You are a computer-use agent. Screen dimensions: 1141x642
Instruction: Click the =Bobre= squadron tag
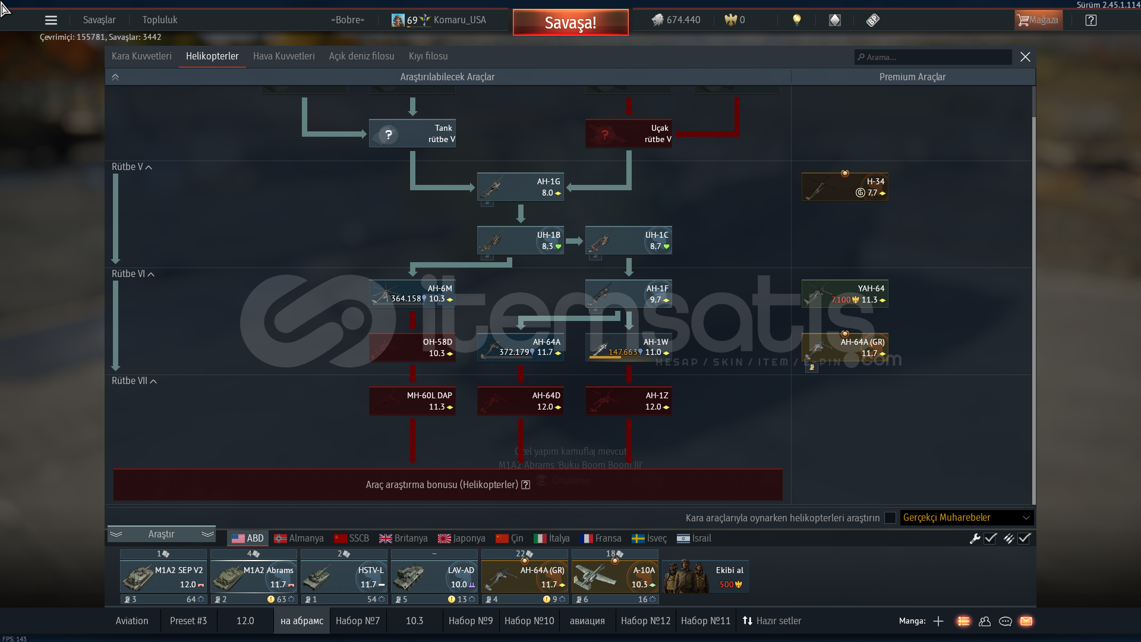[348, 20]
